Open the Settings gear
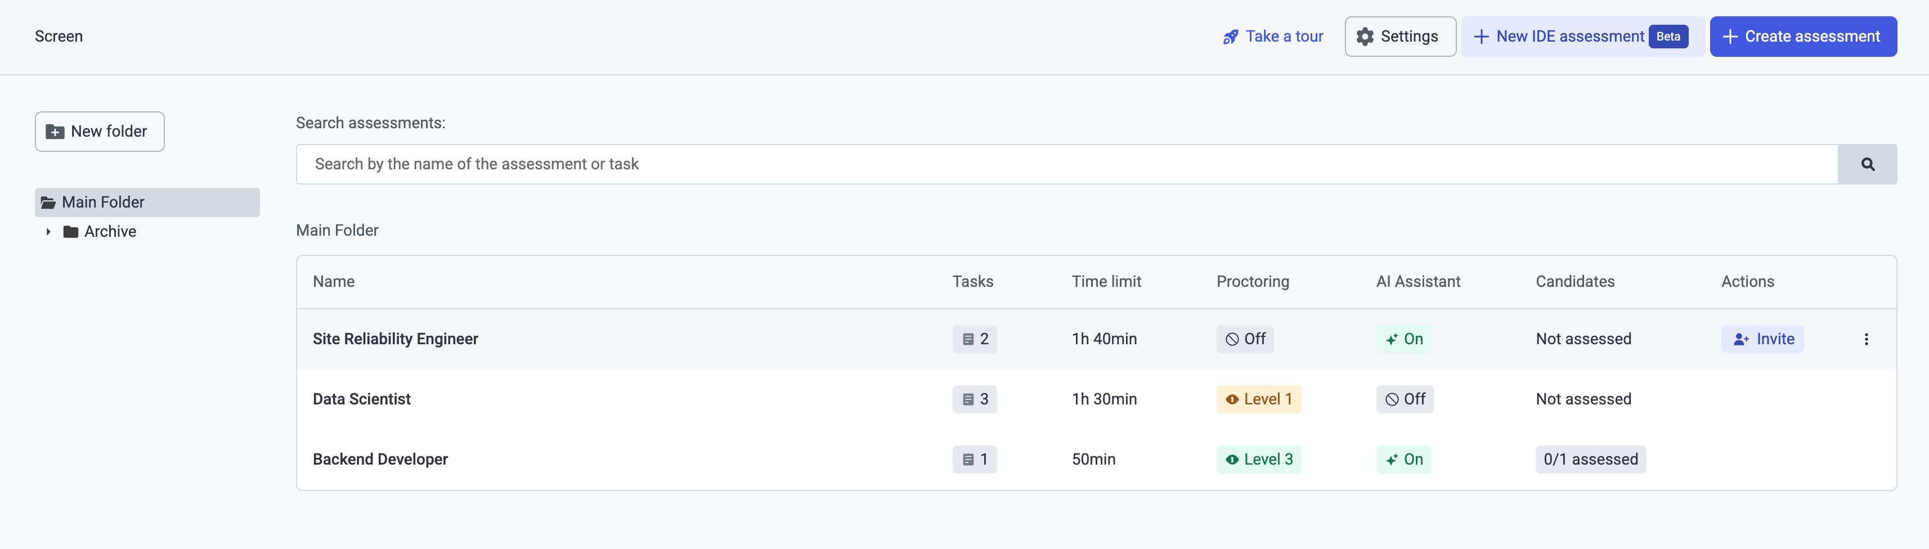The height and width of the screenshot is (549, 1929). (1399, 36)
